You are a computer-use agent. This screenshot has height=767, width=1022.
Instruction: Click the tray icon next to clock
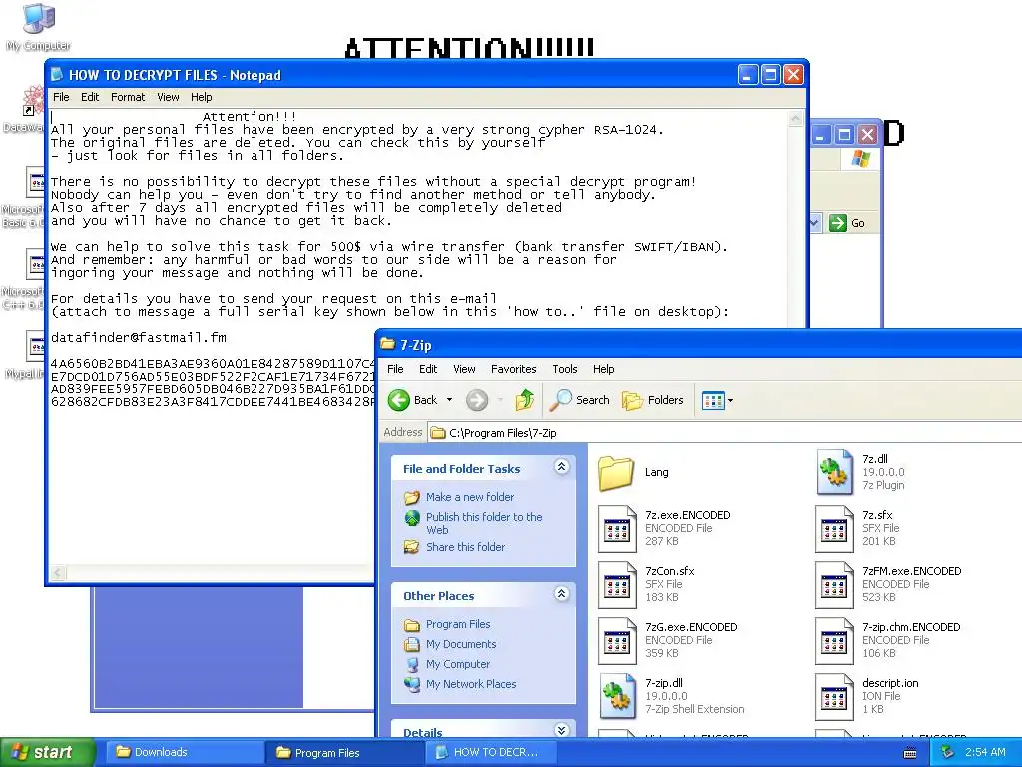(x=948, y=752)
